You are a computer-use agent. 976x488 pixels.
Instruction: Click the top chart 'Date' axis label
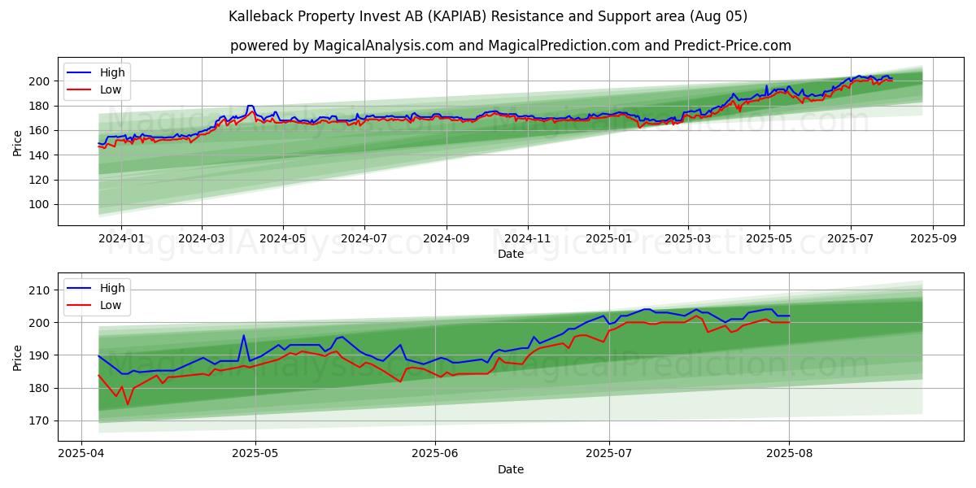click(511, 254)
